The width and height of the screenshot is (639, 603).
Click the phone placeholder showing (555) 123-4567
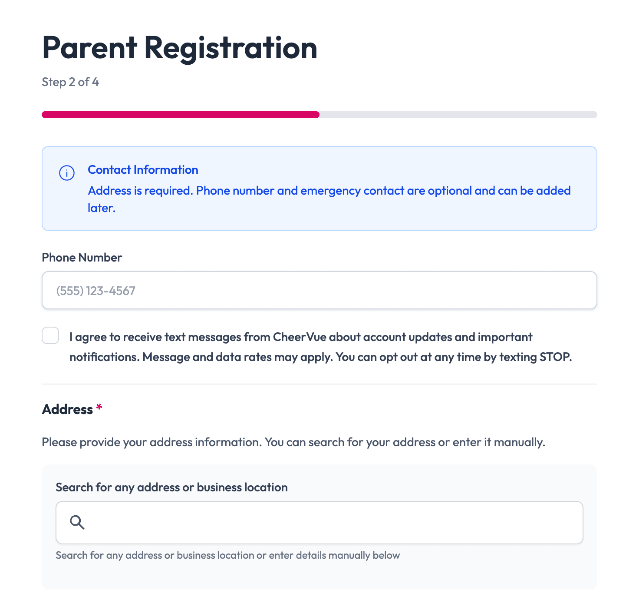point(96,291)
